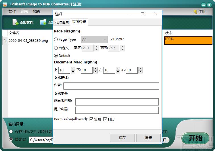The width and height of the screenshot is (215, 151).
Task: Click the 宽度 width input box
Action: tap(88, 48)
